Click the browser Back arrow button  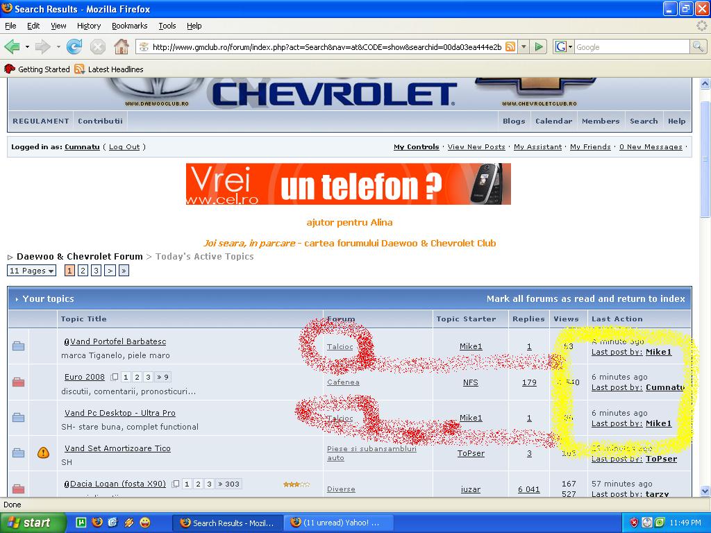pyautogui.click(x=12, y=47)
